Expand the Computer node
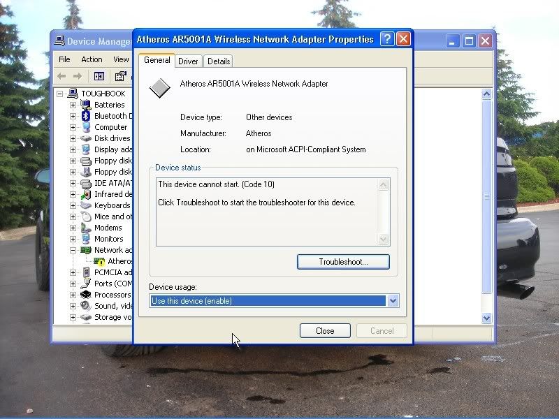This screenshot has width=559, height=419. (x=73, y=128)
